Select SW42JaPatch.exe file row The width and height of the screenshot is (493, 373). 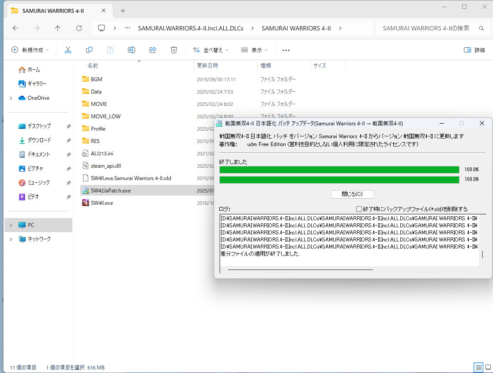point(147,191)
